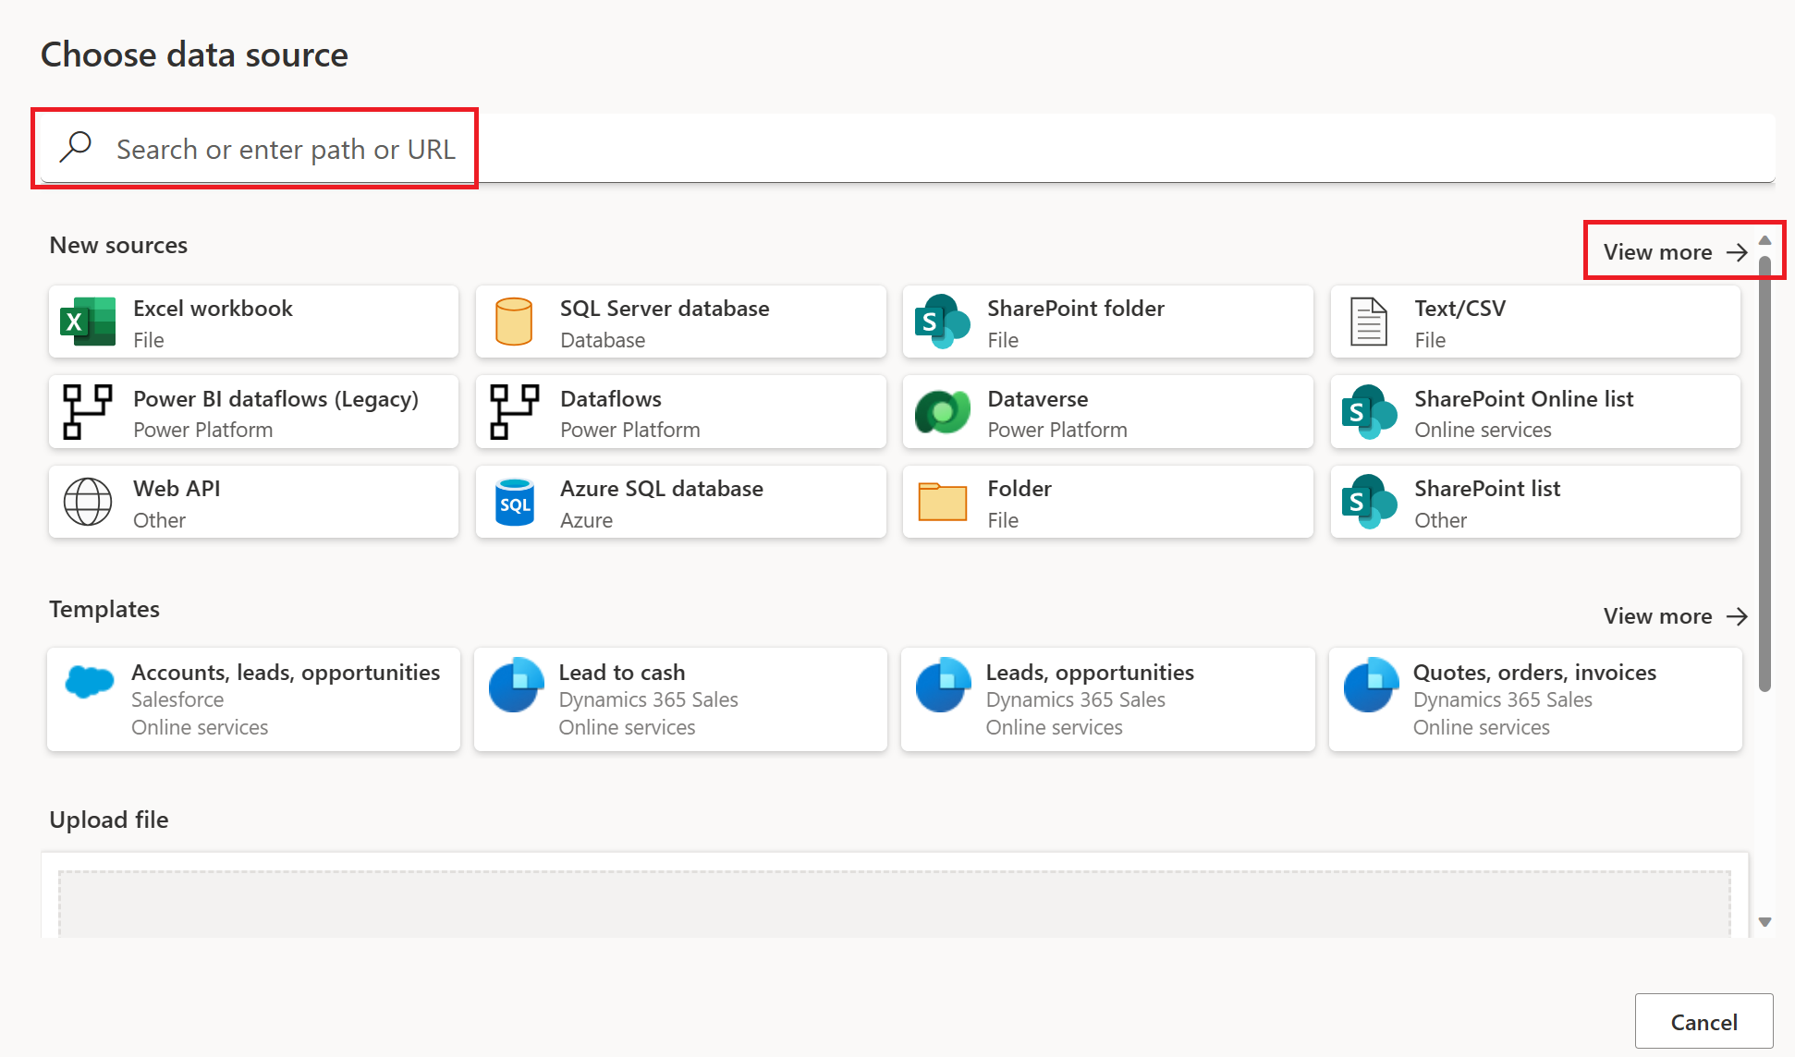
Task: Choose the SQL Server database icon
Action: (514, 322)
